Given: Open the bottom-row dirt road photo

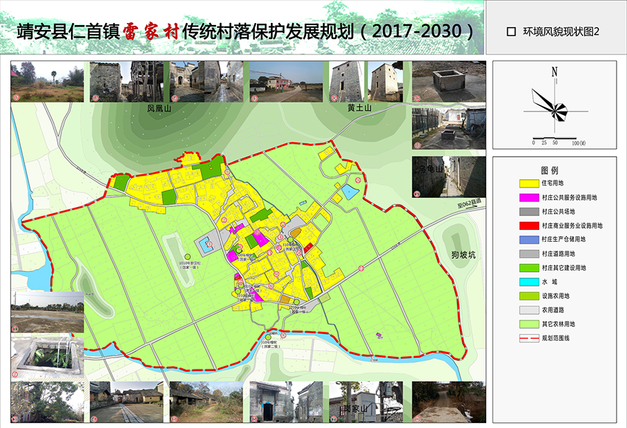Looking at the screenshot, I should 449,402.
